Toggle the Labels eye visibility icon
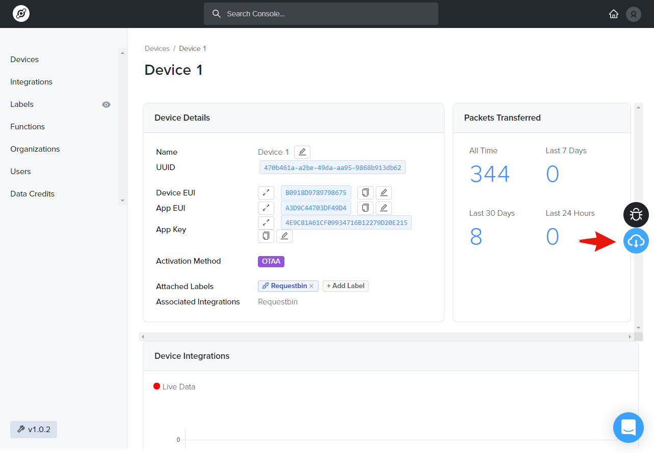Screen dimensions: 654x453 coord(106,104)
